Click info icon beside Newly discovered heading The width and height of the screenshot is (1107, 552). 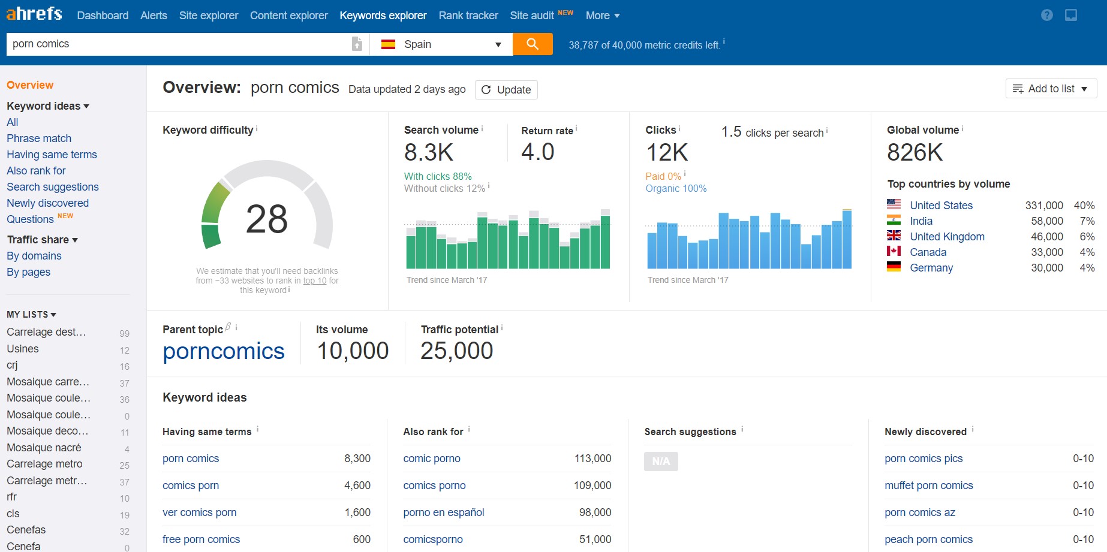(973, 429)
